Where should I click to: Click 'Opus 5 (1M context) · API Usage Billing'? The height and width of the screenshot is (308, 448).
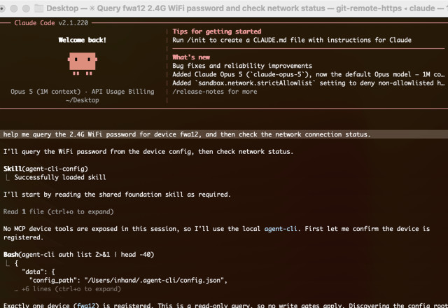click(x=83, y=92)
